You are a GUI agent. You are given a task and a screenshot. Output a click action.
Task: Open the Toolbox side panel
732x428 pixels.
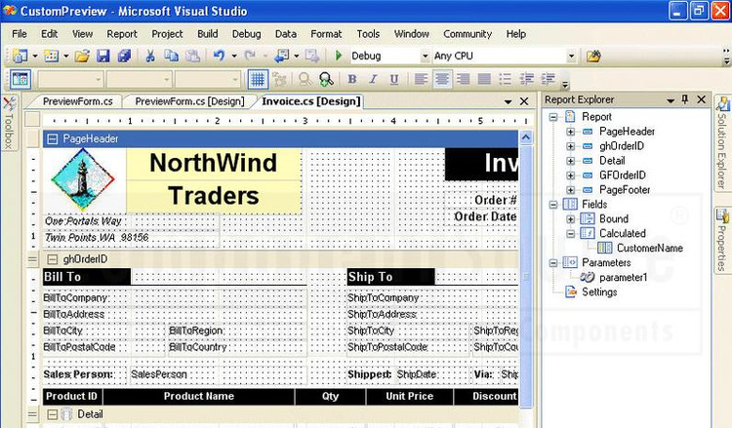9,122
